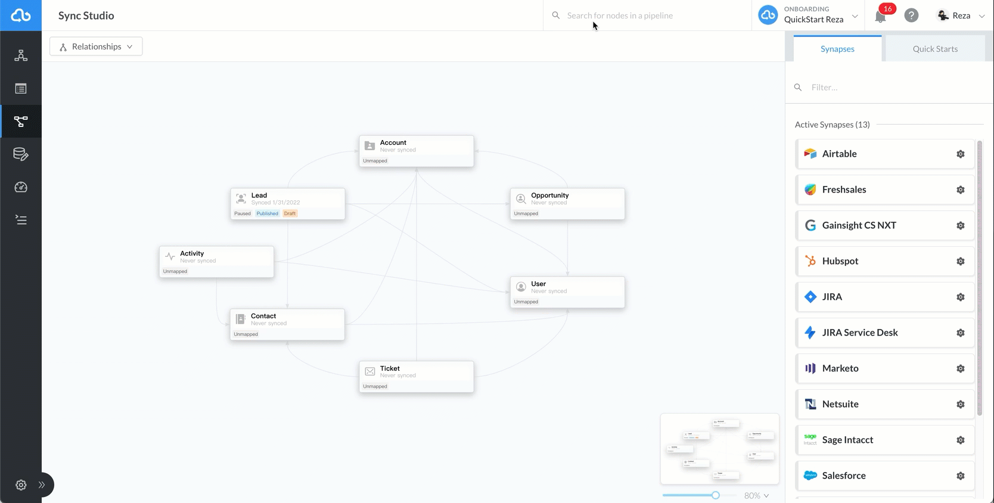Click the synapses list scrollbar
Image resolution: width=994 pixels, height=503 pixels.
pyautogui.click(x=980, y=278)
